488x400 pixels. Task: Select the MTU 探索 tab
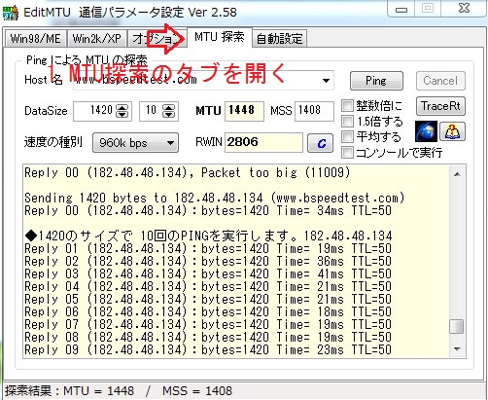click(220, 37)
